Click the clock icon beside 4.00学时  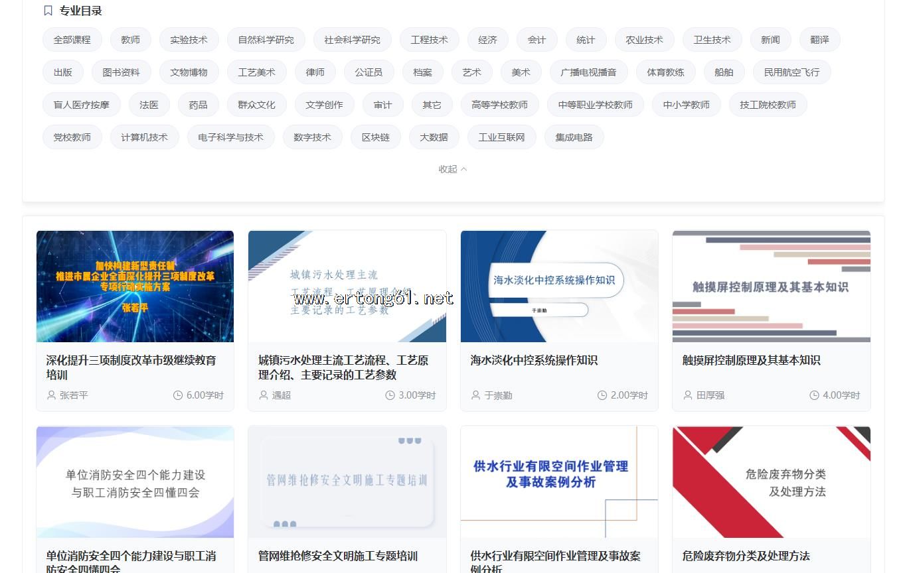click(x=814, y=395)
